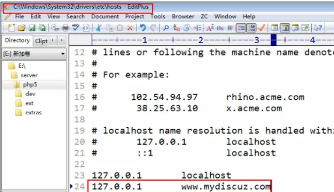Image resolution: width=334 pixels, height=192 pixels.
Task: Click the grayed Redo arrow
Action: click(x=153, y=28)
